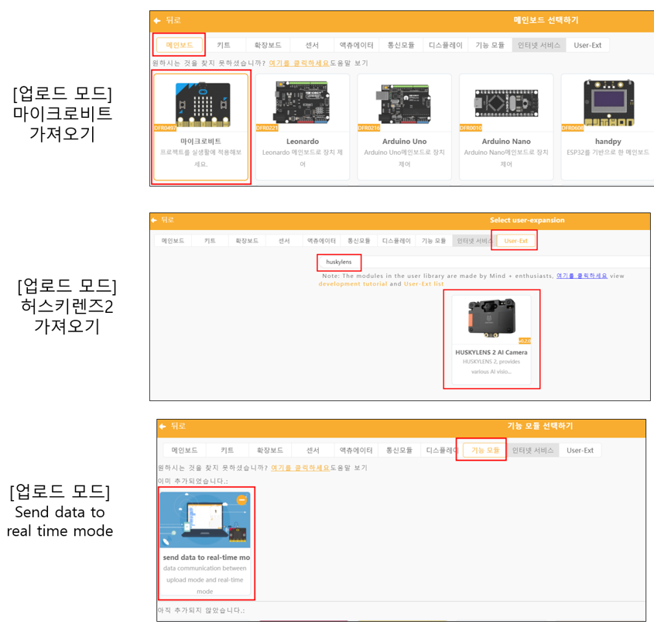Viewport: 654px width, 628px height.
Task: Select 키트 tab in bottom panel
Action: [x=228, y=450]
